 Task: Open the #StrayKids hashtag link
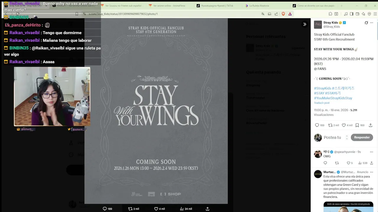pos(322,88)
